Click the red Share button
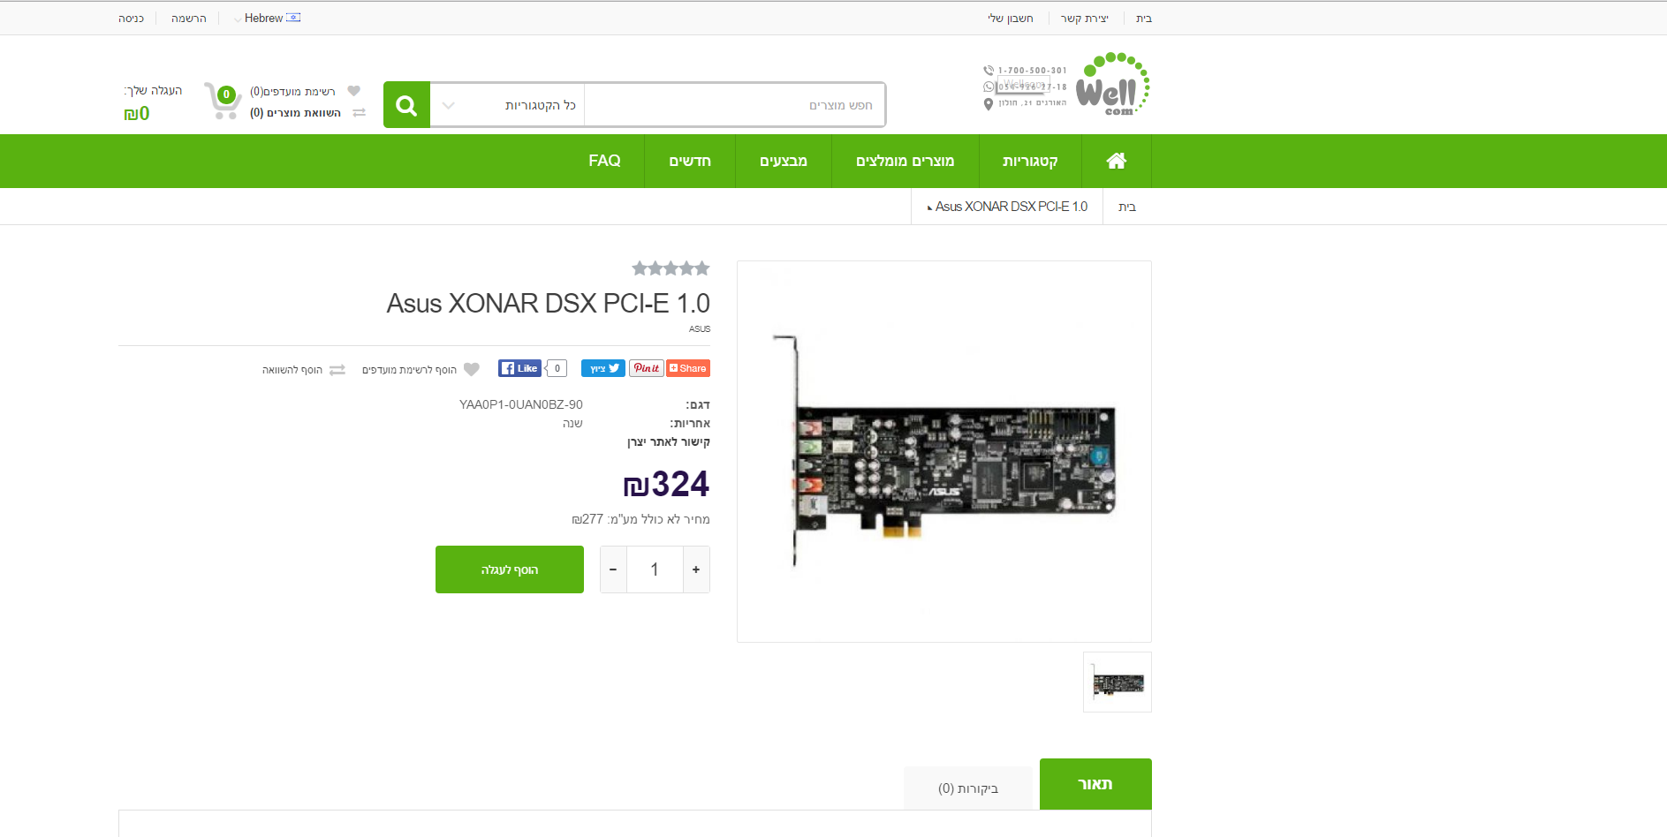The width and height of the screenshot is (1667, 837). coord(688,368)
